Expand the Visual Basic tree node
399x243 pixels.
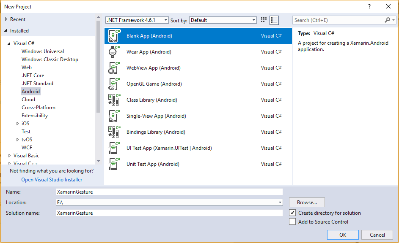[x=10, y=156]
